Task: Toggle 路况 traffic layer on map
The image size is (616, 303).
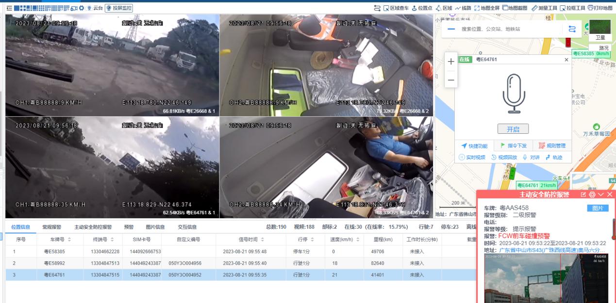Action: [x=603, y=48]
